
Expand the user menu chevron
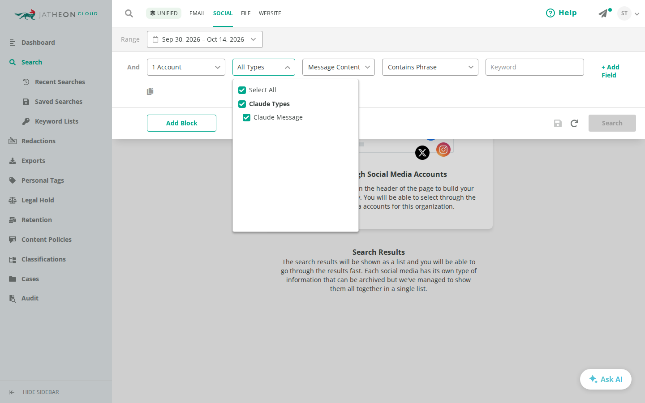pos(637,14)
